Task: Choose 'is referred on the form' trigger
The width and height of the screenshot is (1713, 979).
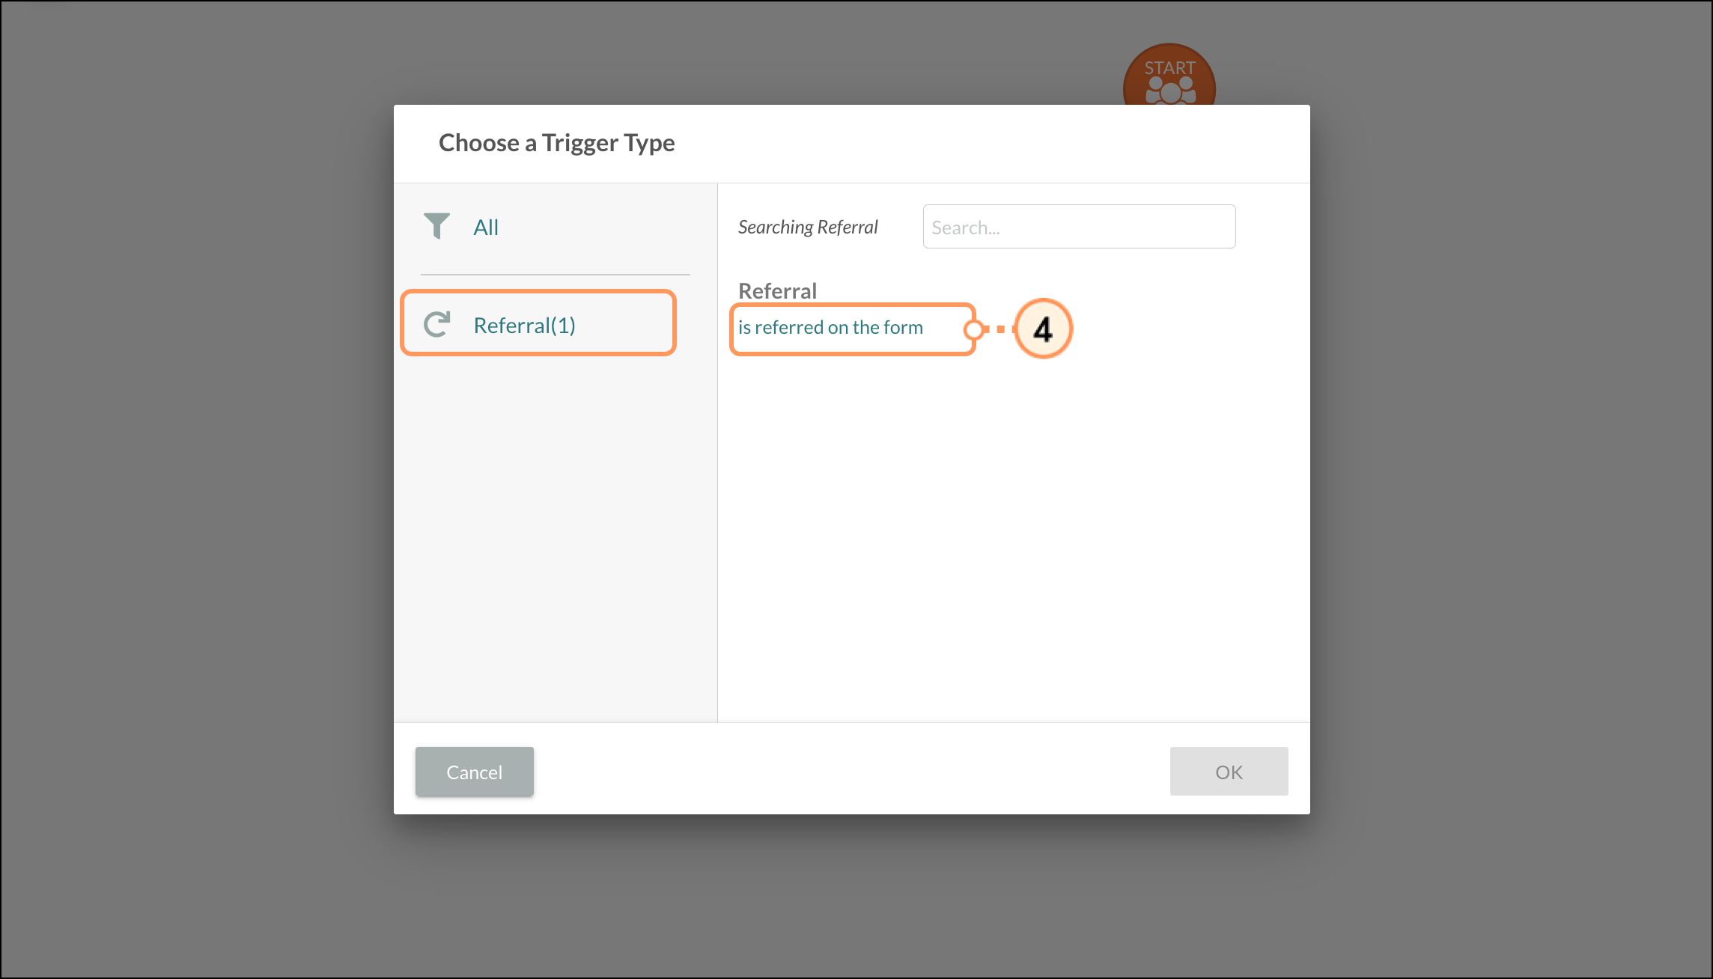Action: point(830,328)
